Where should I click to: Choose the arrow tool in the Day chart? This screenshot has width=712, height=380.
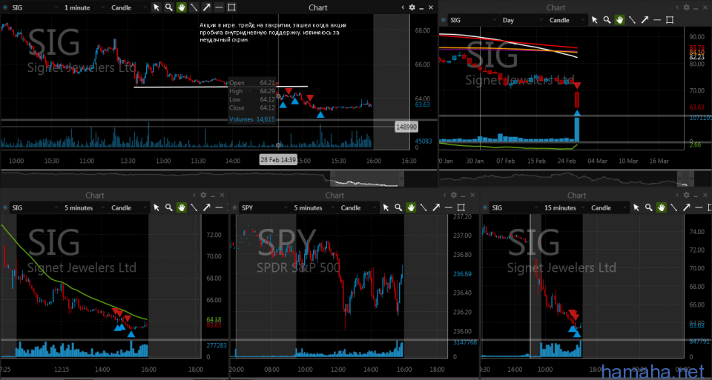[645, 20]
